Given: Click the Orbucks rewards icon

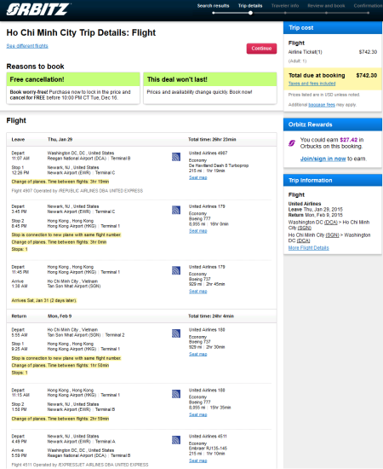Looking at the screenshot, I should click(x=292, y=143).
